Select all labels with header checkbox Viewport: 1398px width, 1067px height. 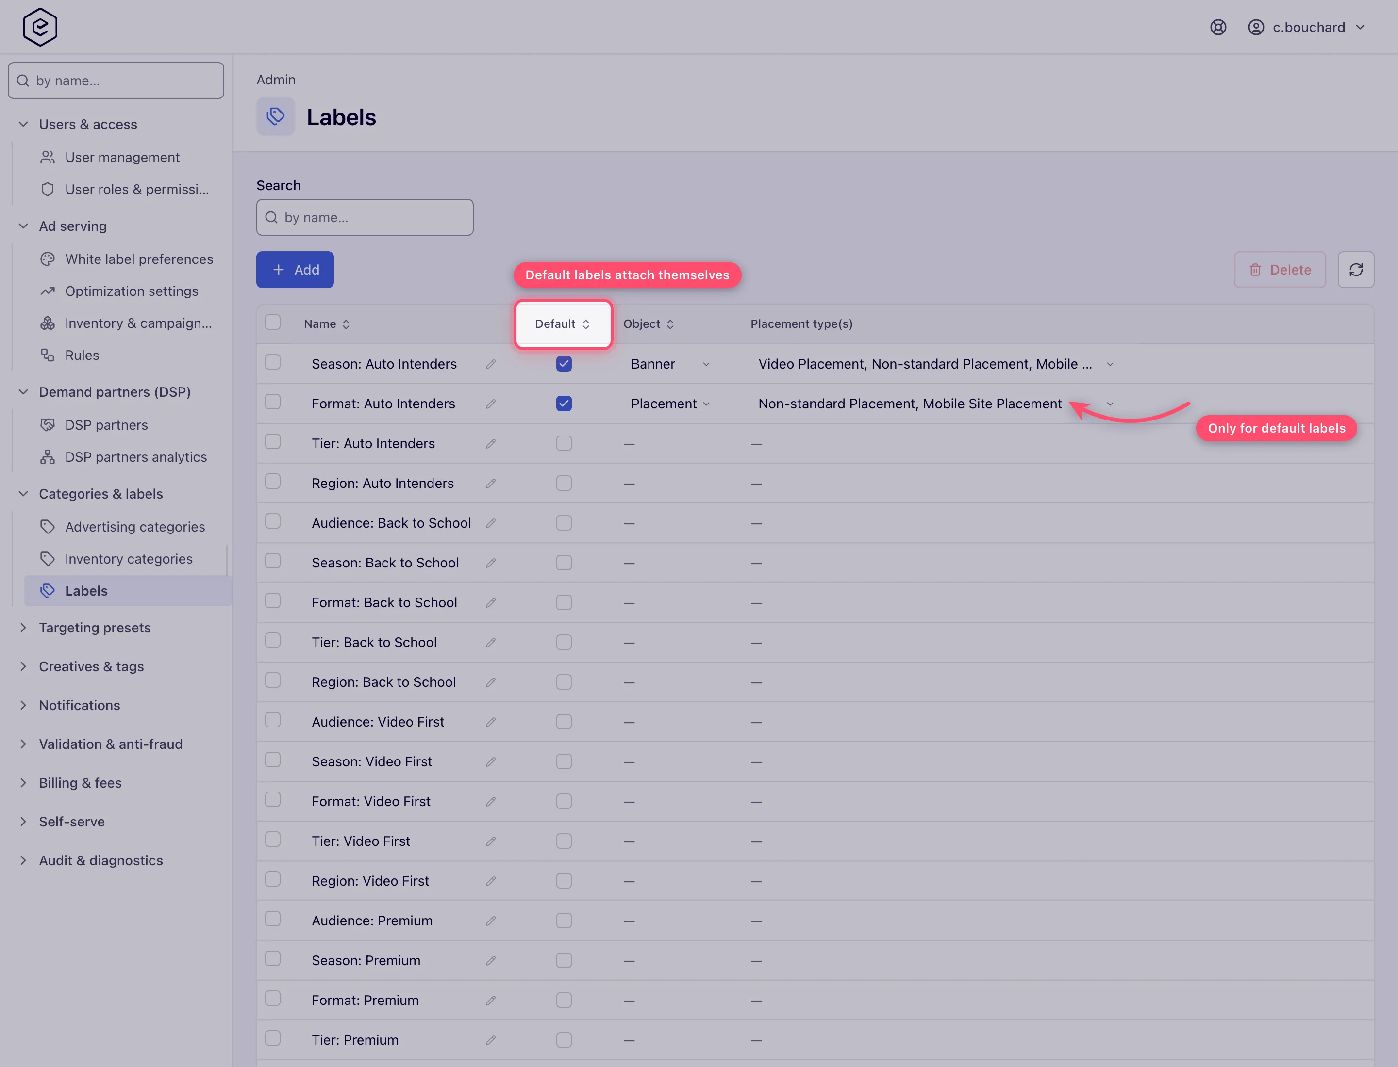coord(273,323)
